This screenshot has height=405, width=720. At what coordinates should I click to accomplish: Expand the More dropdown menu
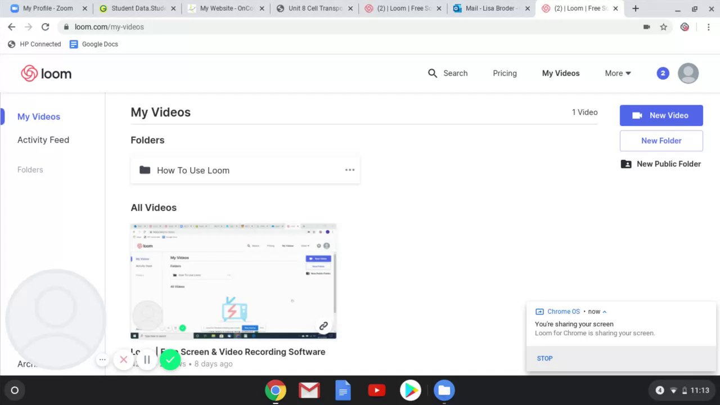[618, 73]
